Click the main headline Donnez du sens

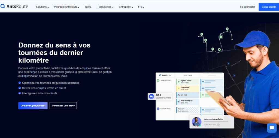click(x=54, y=53)
